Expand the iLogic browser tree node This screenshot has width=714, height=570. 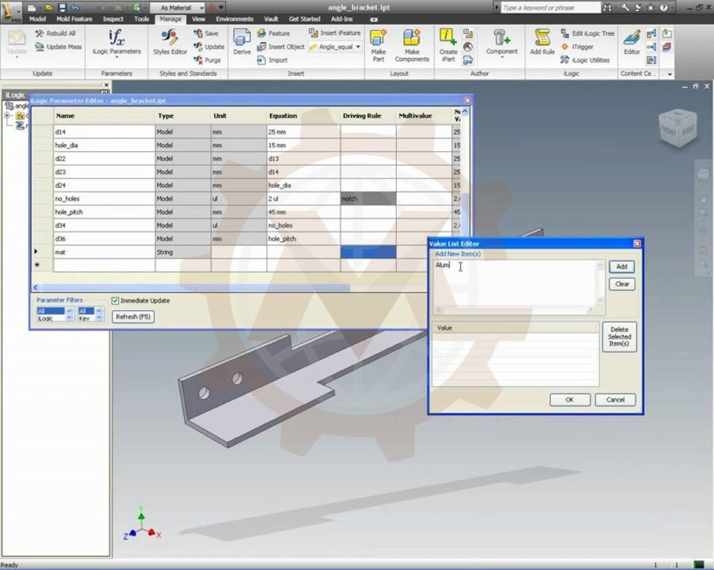[7, 116]
